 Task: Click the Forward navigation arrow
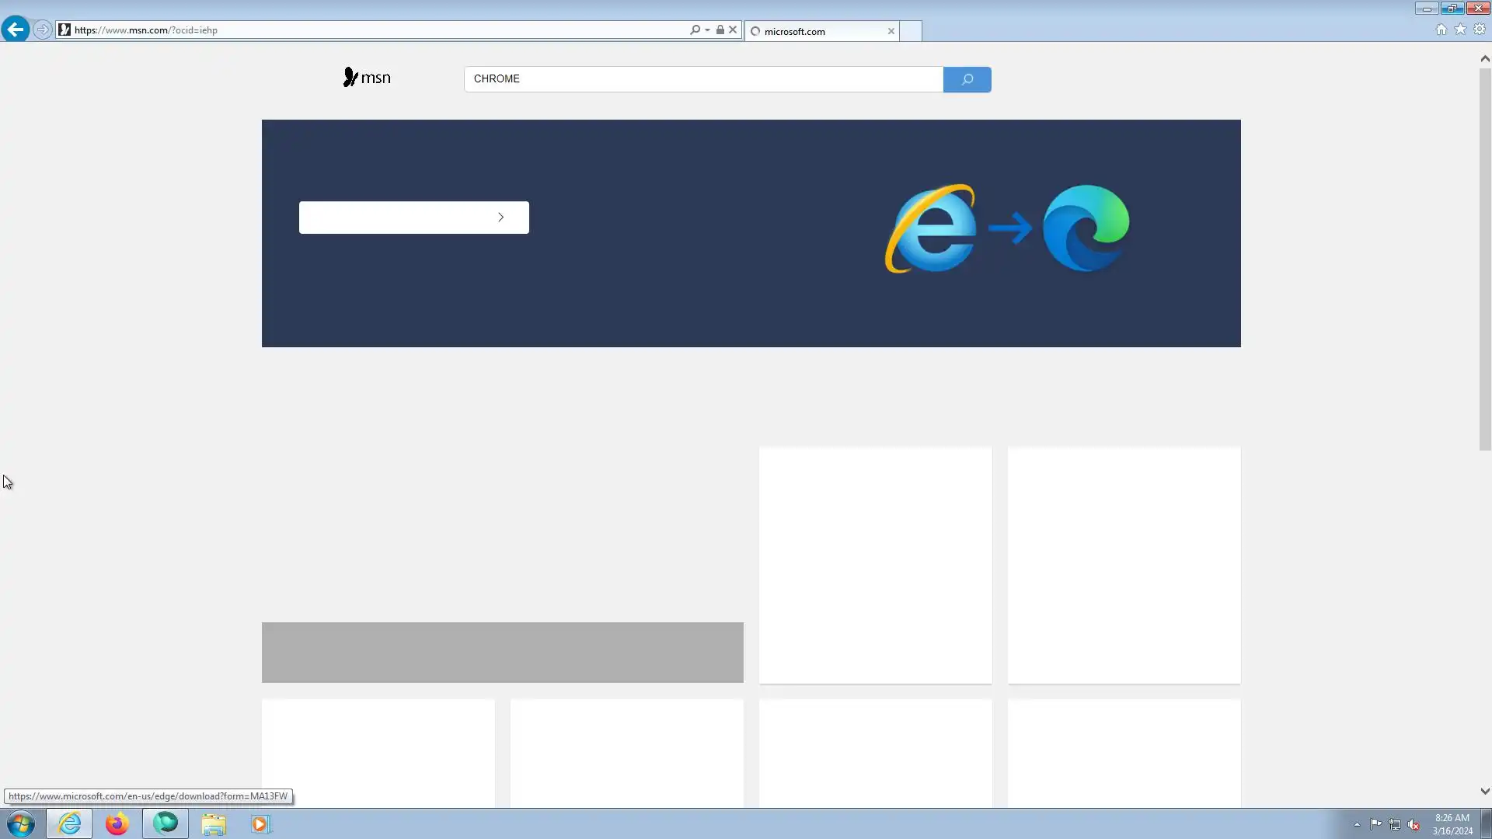pos(43,30)
